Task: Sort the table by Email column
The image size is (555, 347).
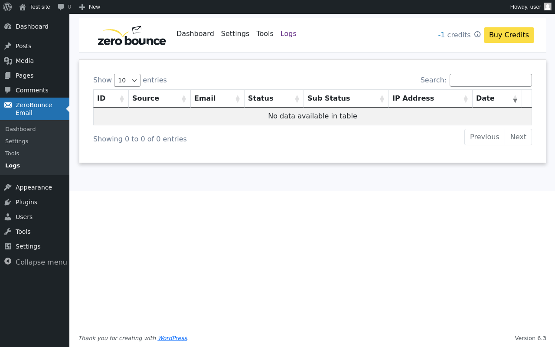Action: (x=217, y=98)
